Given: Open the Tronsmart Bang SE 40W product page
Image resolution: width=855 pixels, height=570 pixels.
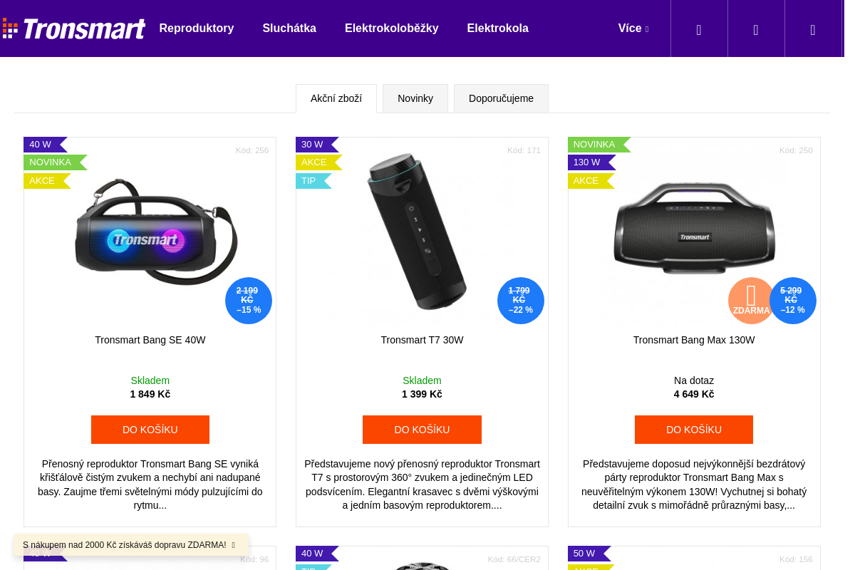Looking at the screenshot, I should click(150, 340).
